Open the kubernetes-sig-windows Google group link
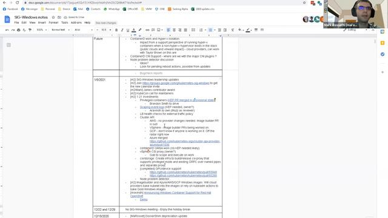 (176, 84)
